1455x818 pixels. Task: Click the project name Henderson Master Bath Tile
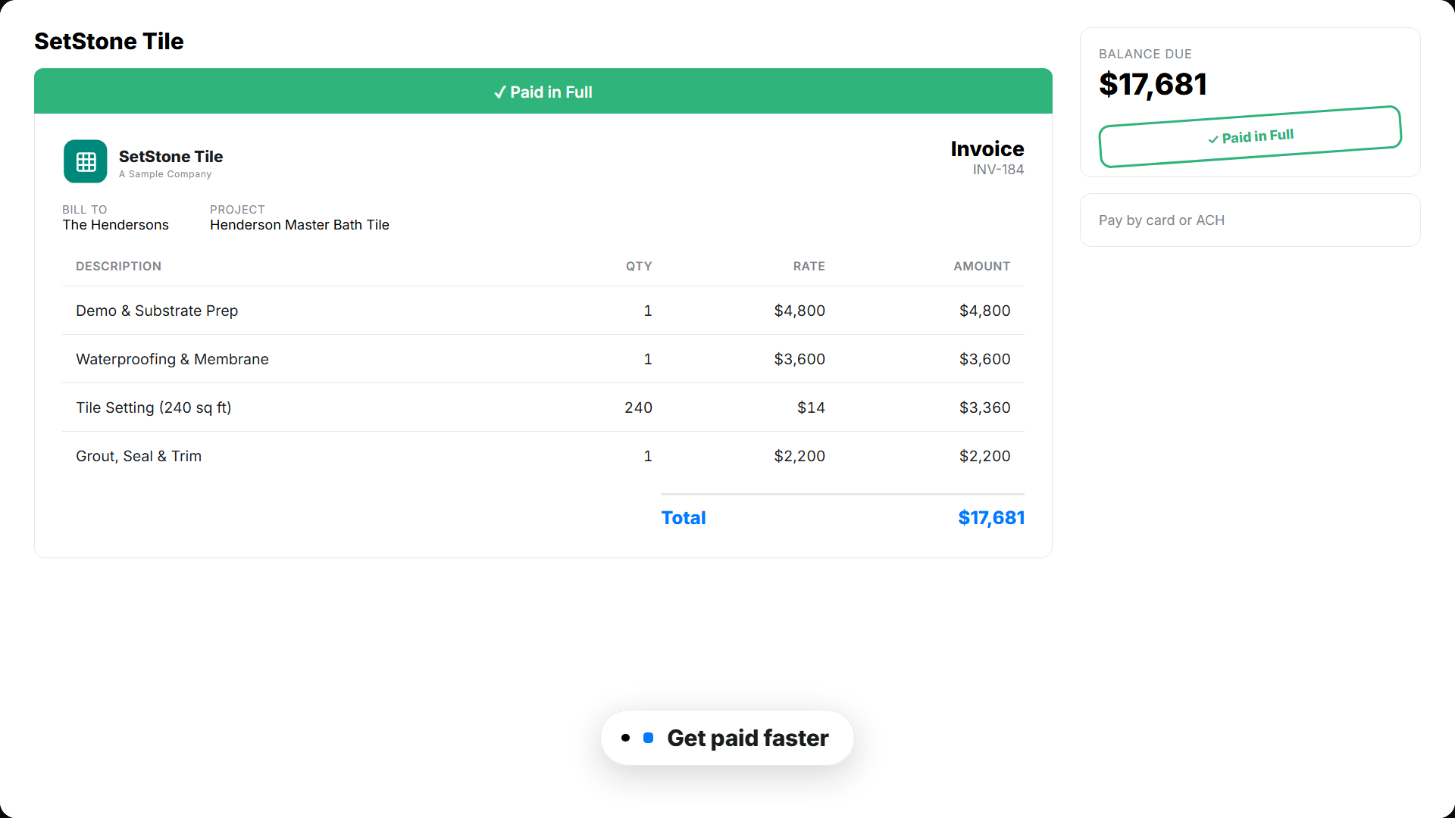point(299,225)
